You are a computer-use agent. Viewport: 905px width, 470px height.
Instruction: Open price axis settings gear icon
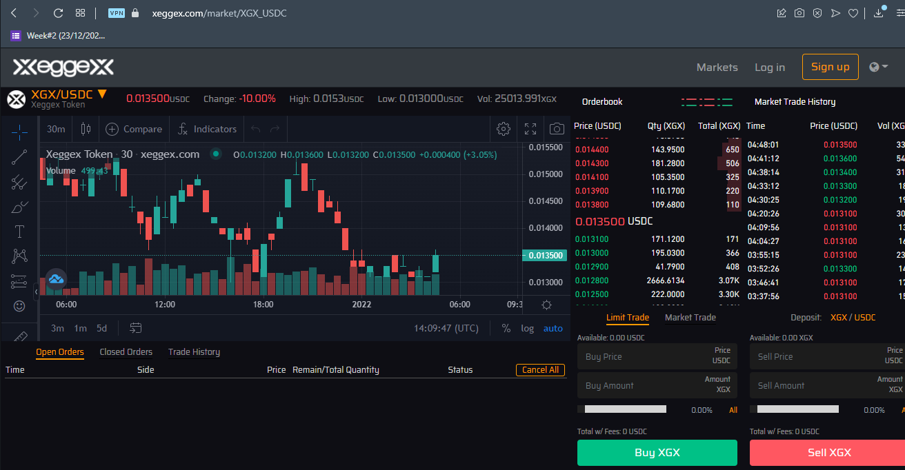click(546, 305)
